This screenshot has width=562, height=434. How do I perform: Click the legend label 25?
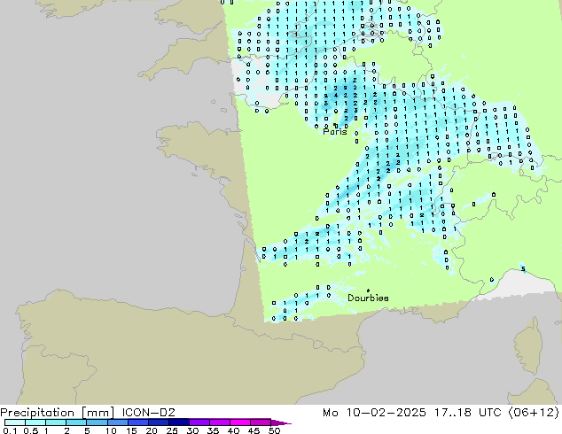(172, 430)
